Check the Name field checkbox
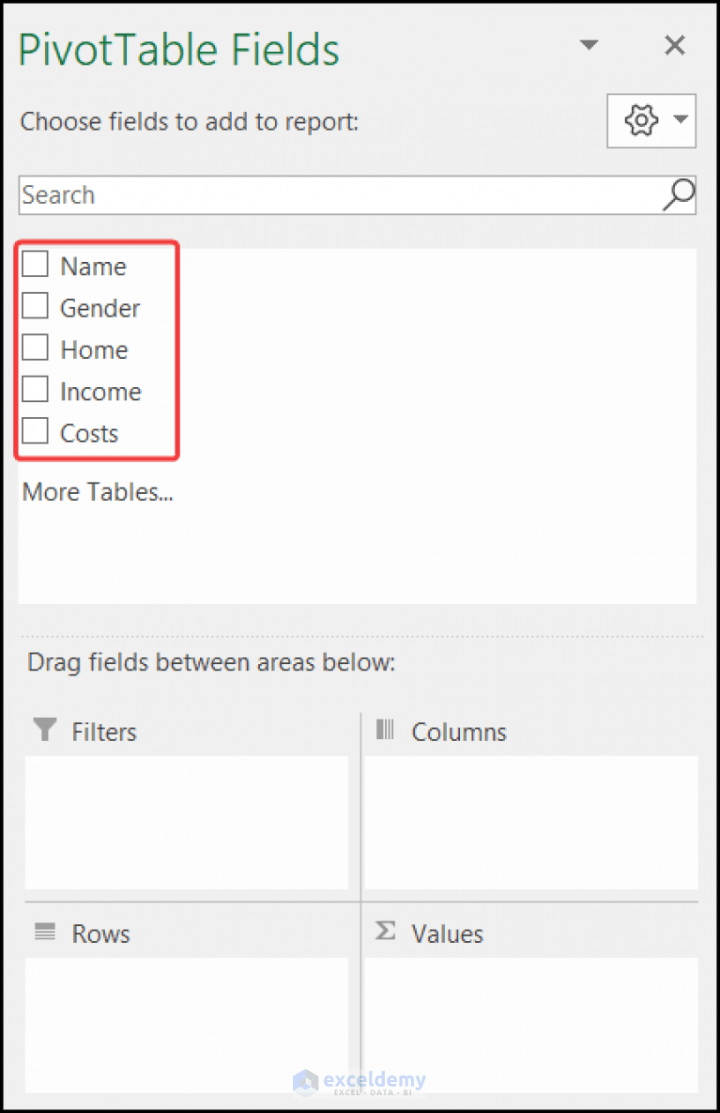The image size is (720, 1113). point(35,264)
